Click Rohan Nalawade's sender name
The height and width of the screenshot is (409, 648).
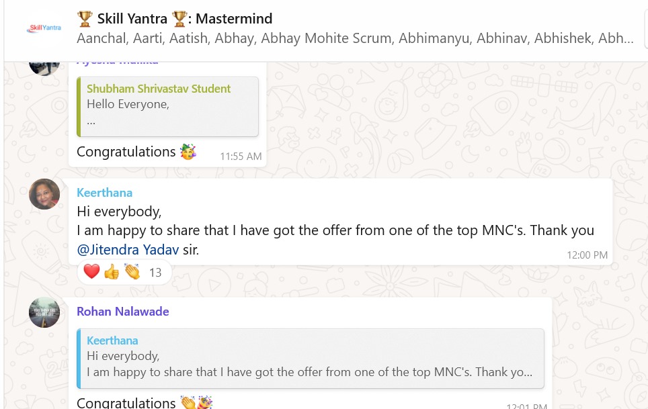[122, 312]
